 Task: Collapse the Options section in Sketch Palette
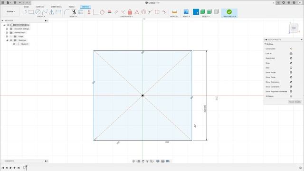(265, 44)
